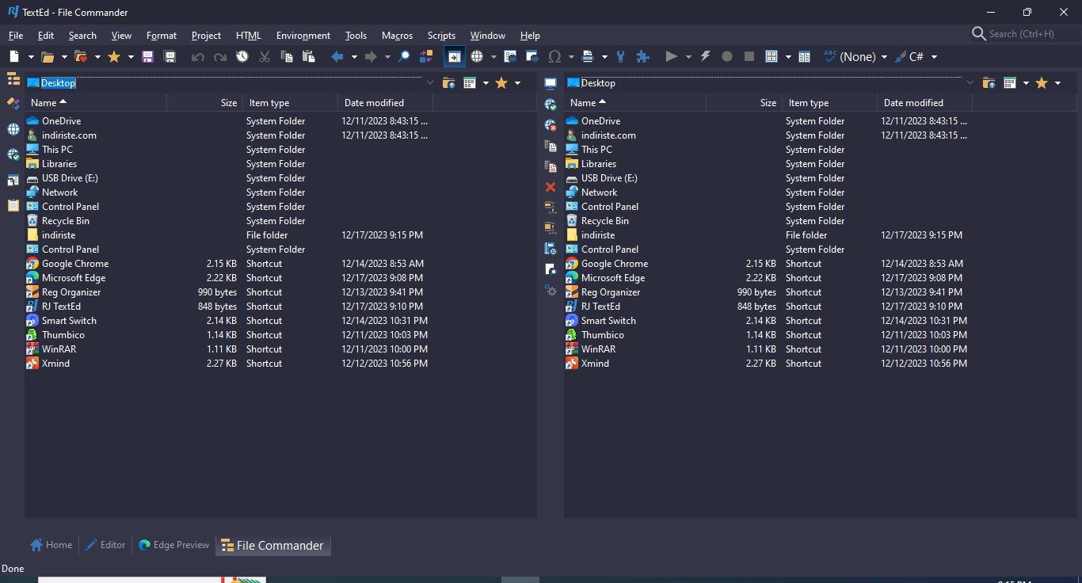The image size is (1082, 583).
Task: Click the left sidebar project tree icon
Action: pos(13,79)
